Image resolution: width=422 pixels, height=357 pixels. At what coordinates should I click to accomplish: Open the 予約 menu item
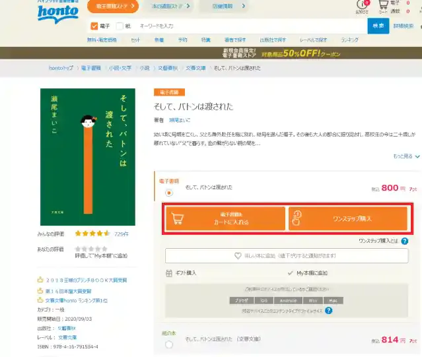pos(182,40)
